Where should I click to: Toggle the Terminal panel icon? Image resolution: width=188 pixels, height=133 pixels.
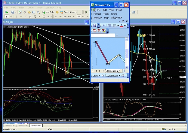(x=34, y=12)
